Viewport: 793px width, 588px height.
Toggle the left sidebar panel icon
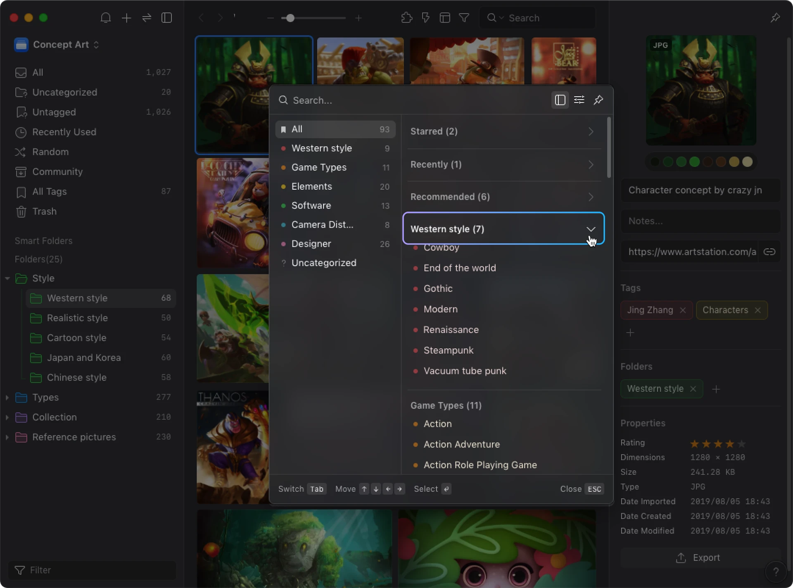[x=166, y=18]
